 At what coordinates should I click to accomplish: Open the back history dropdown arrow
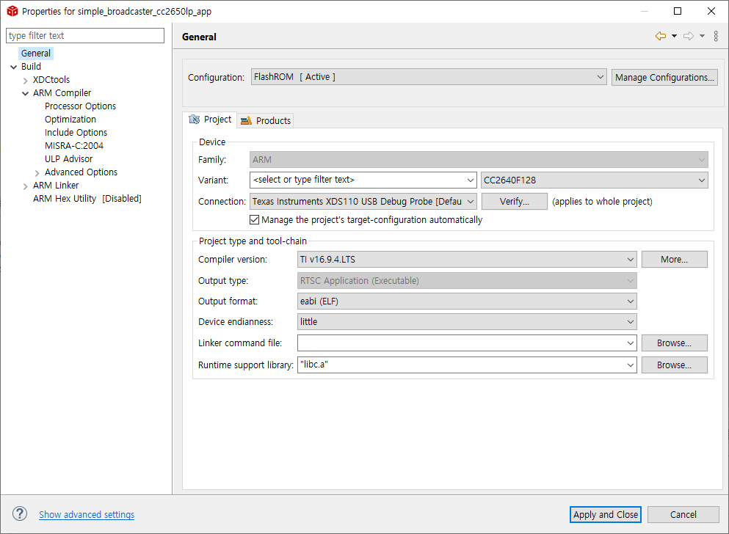[x=674, y=36]
